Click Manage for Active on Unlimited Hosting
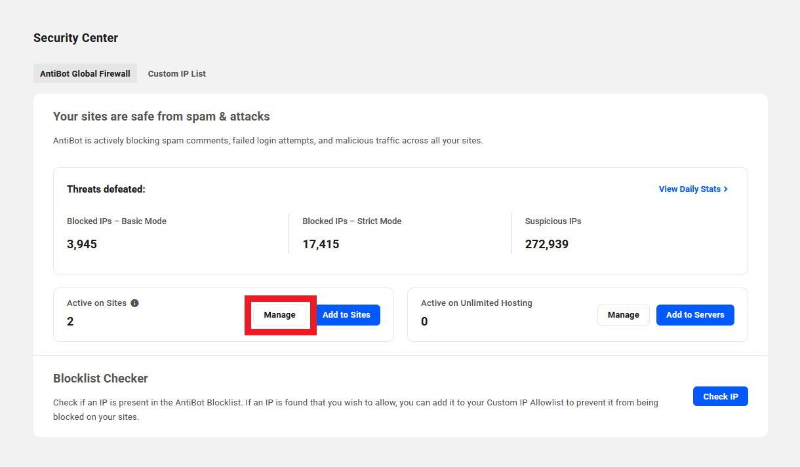Screen dimensions: 800x467 (623, 315)
